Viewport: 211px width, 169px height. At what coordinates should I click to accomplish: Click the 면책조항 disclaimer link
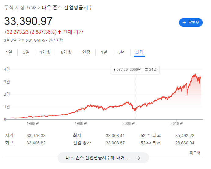tap(55, 40)
